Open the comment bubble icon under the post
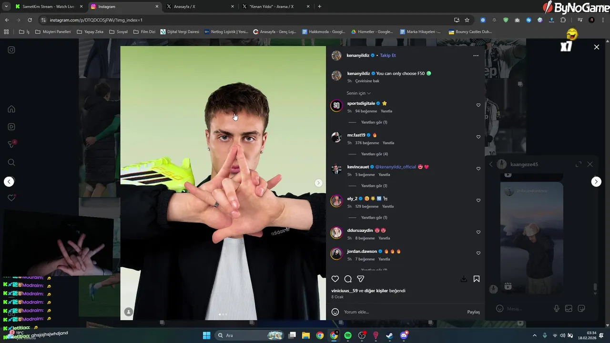 pos(348,279)
